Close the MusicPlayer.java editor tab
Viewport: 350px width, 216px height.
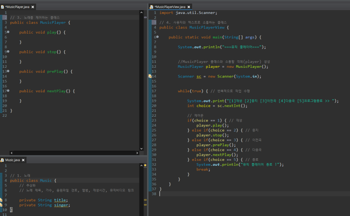pyautogui.click(x=33, y=7)
